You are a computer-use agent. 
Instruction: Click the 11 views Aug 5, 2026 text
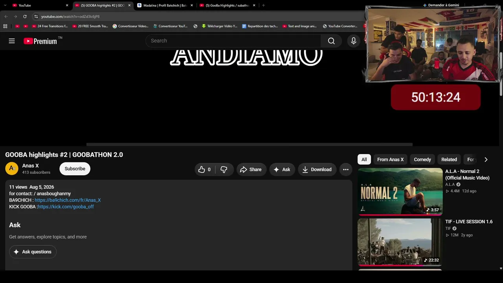(31, 187)
